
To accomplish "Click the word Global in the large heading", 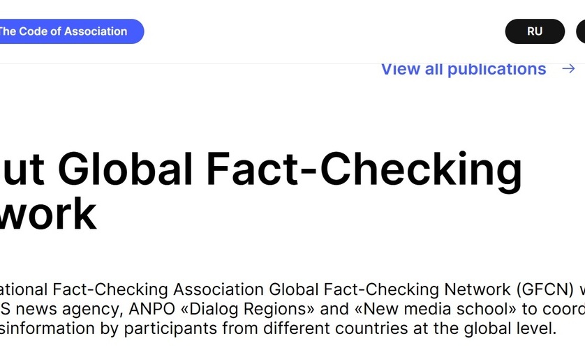I will click(x=126, y=169).
